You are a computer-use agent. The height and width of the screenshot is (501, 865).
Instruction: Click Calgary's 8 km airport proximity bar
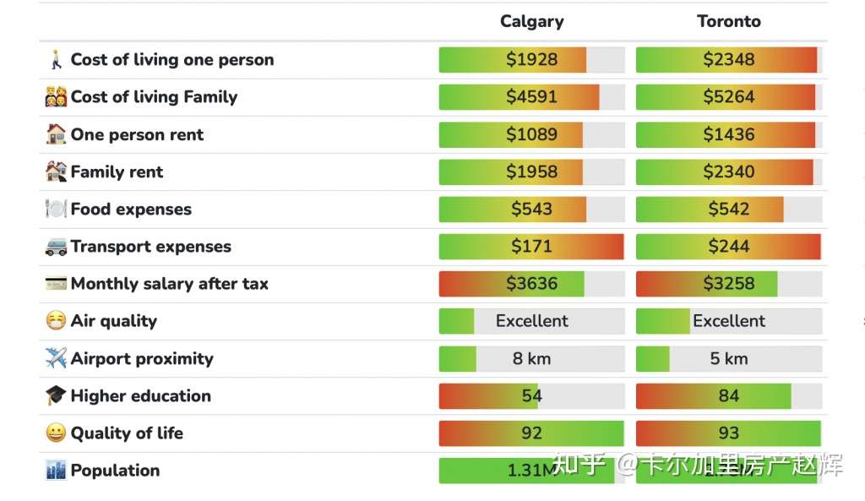(531, 358)
